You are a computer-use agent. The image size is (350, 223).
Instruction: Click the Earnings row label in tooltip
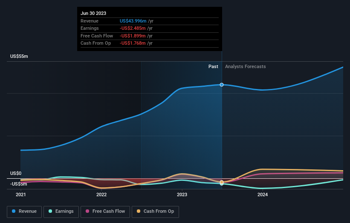[x=90, y=28]
